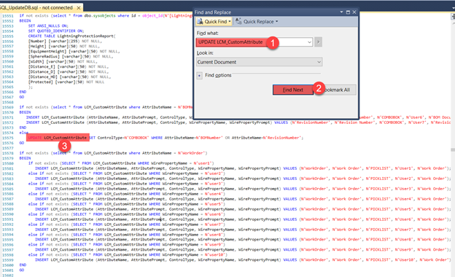Click the SET QUOTED_IDENTIFIER ON statement
The height and width of the screenshot is (277, 455).
(x=56, y=31)
